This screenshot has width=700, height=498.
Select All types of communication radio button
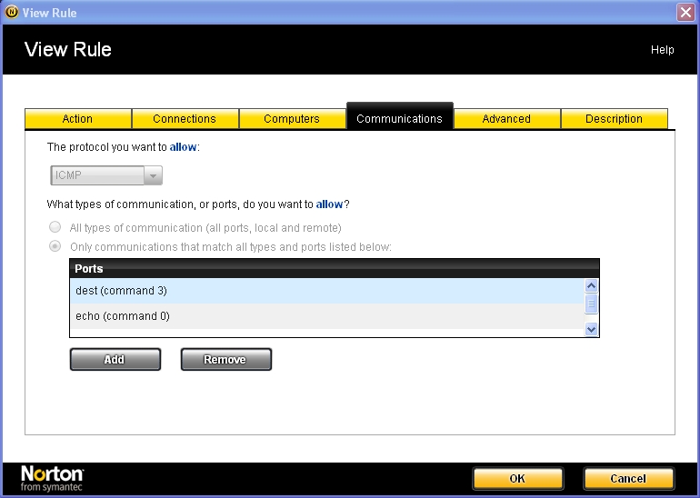pyautogui.click(x=55, y=227)
